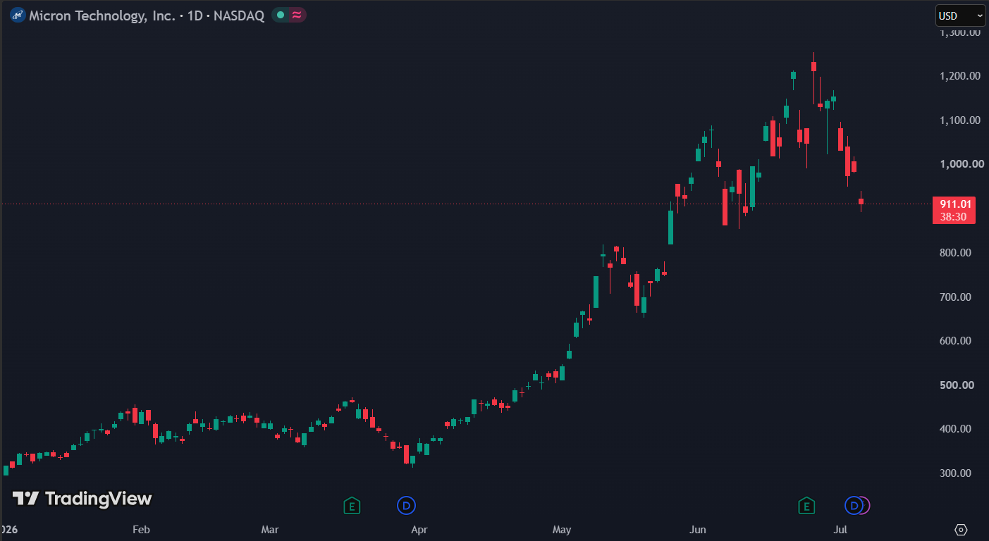
Task: Click the 800.00 price axis label
Action: tap(956, 253)
